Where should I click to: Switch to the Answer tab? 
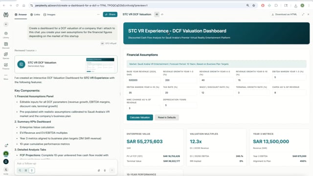click(21, 15)
